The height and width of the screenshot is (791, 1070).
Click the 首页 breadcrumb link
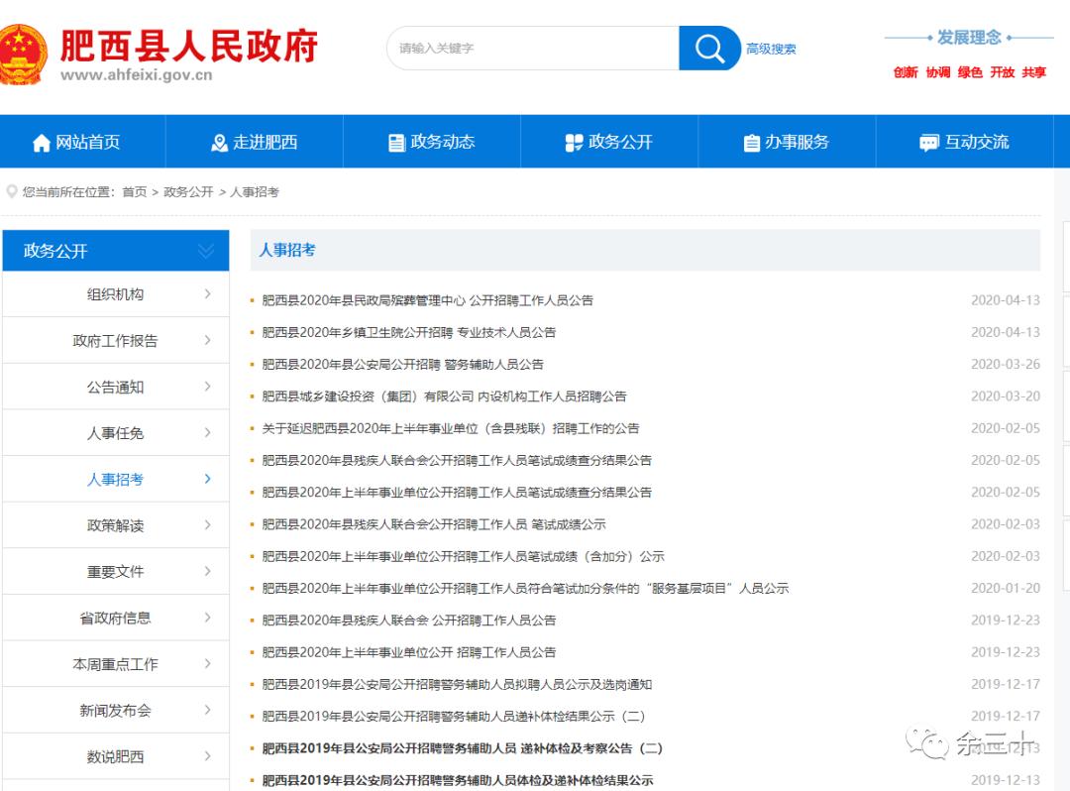(133, 191)
